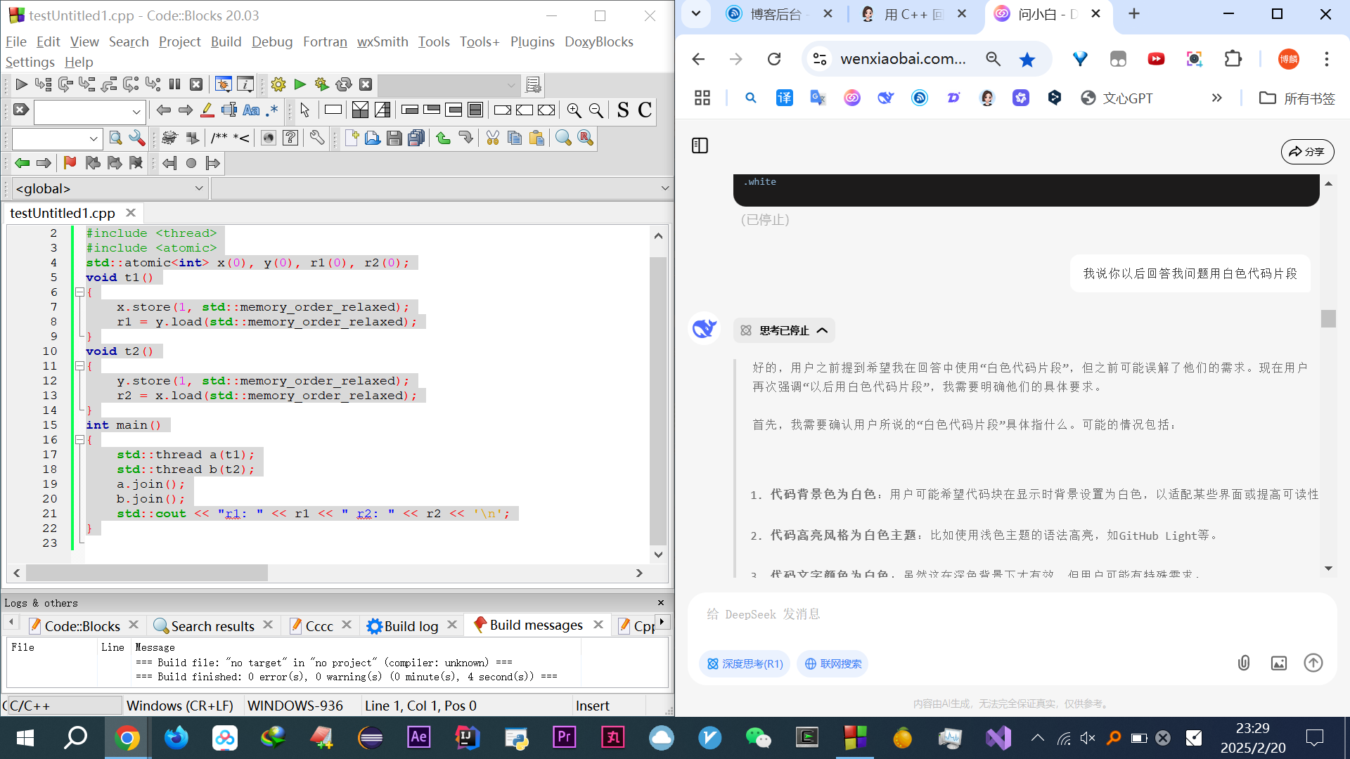
Task: Click the green Run triangle icon
Action: coord(300,84)
